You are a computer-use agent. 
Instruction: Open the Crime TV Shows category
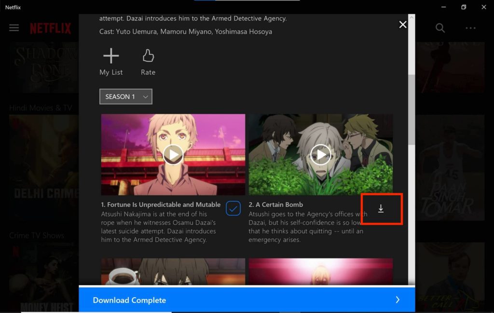coord(36,235)
